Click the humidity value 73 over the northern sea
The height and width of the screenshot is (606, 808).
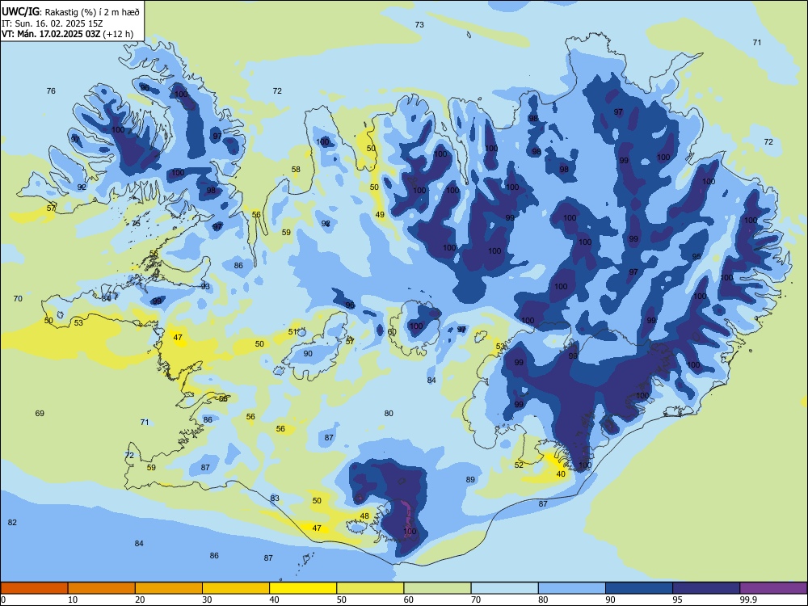coord(419,25)
